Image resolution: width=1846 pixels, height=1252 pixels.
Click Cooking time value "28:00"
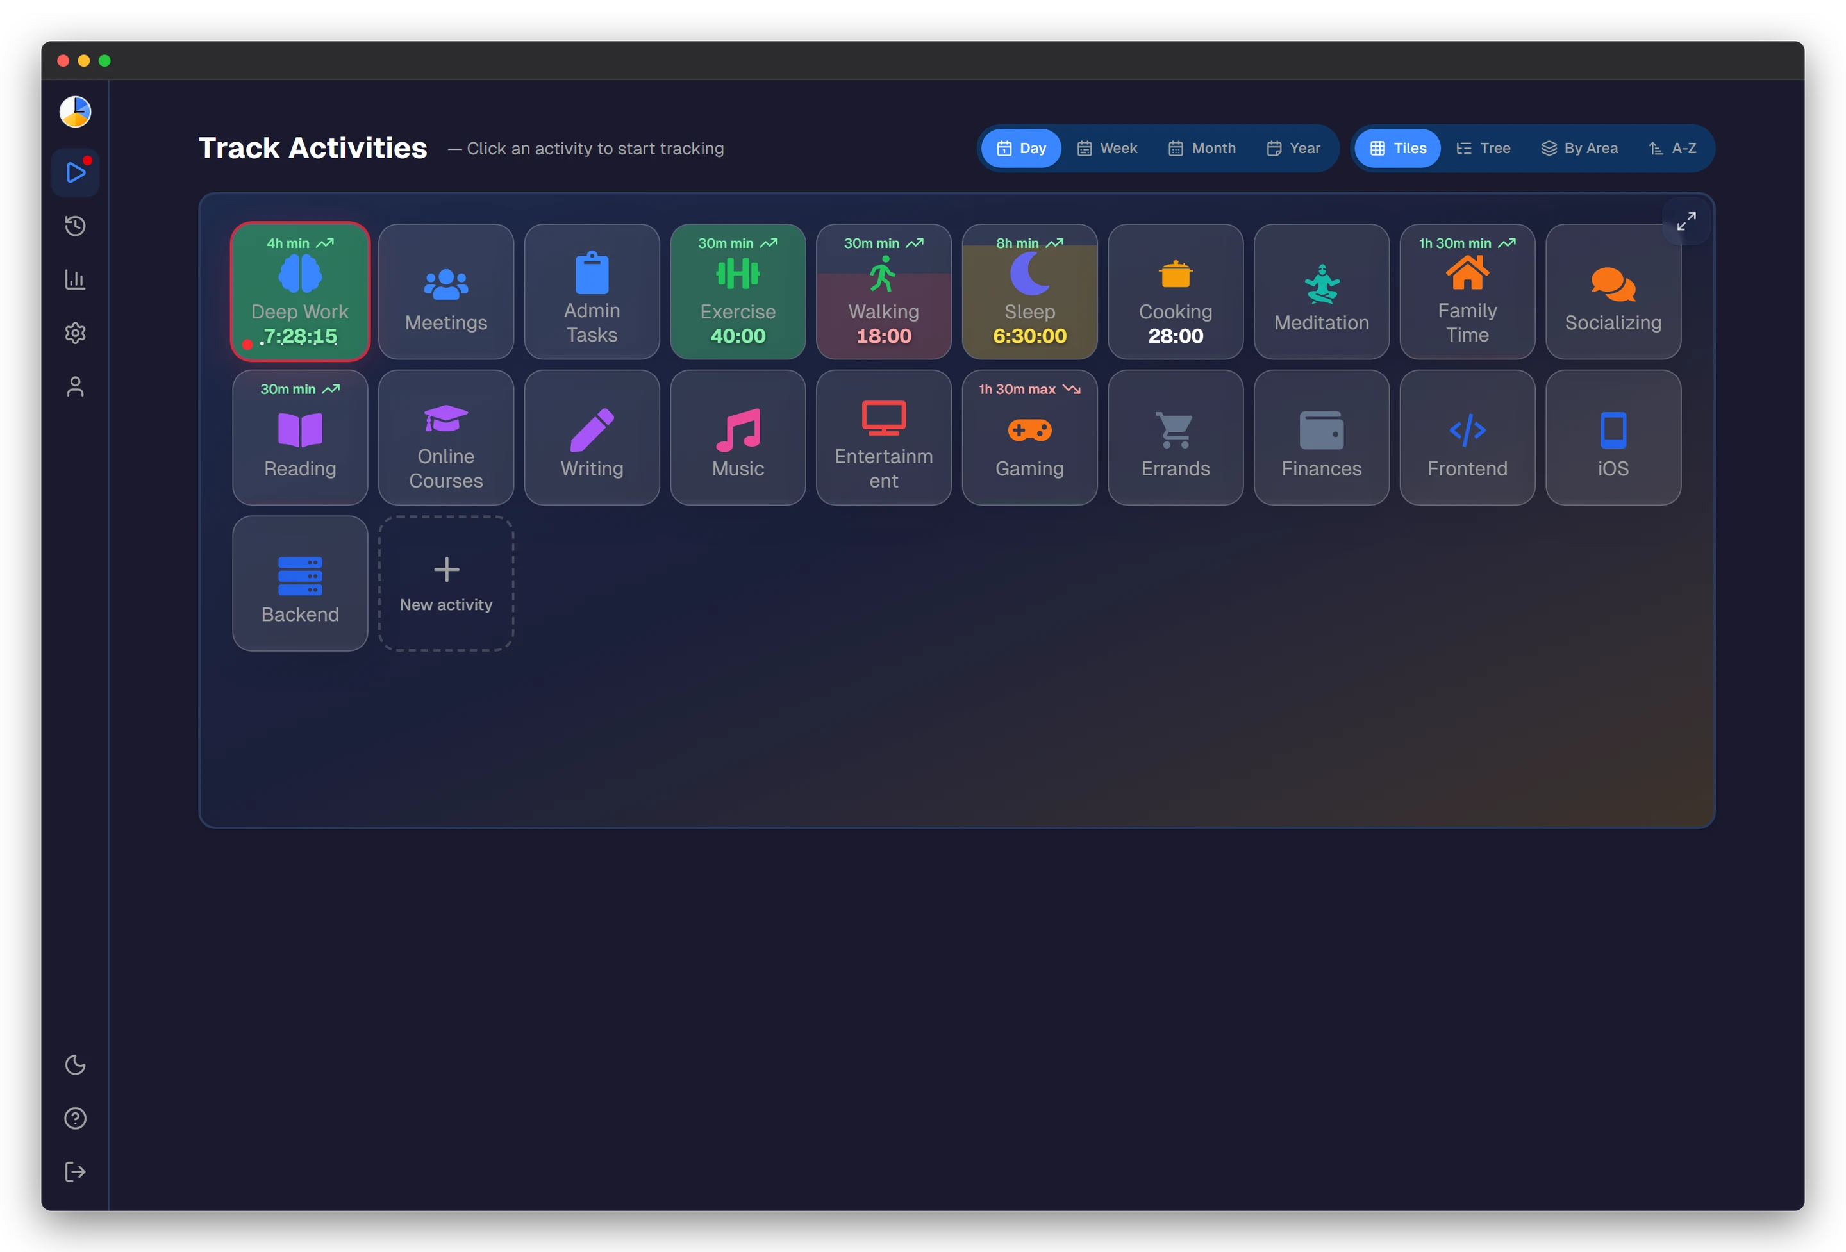[1176, 336]
